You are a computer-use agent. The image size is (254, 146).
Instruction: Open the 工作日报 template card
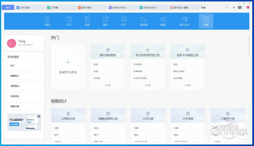click(x=148, y=125)
